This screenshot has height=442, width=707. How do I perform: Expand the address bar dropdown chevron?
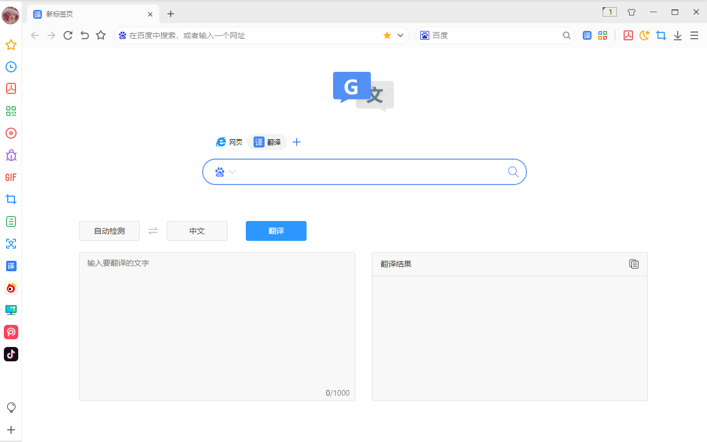pos(401,35)
